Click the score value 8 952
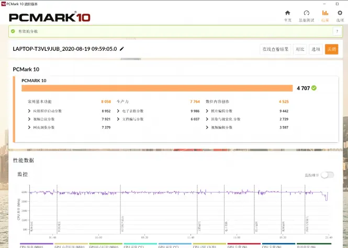Viewport: 348px width, 248px height. (x=106, y=111)
